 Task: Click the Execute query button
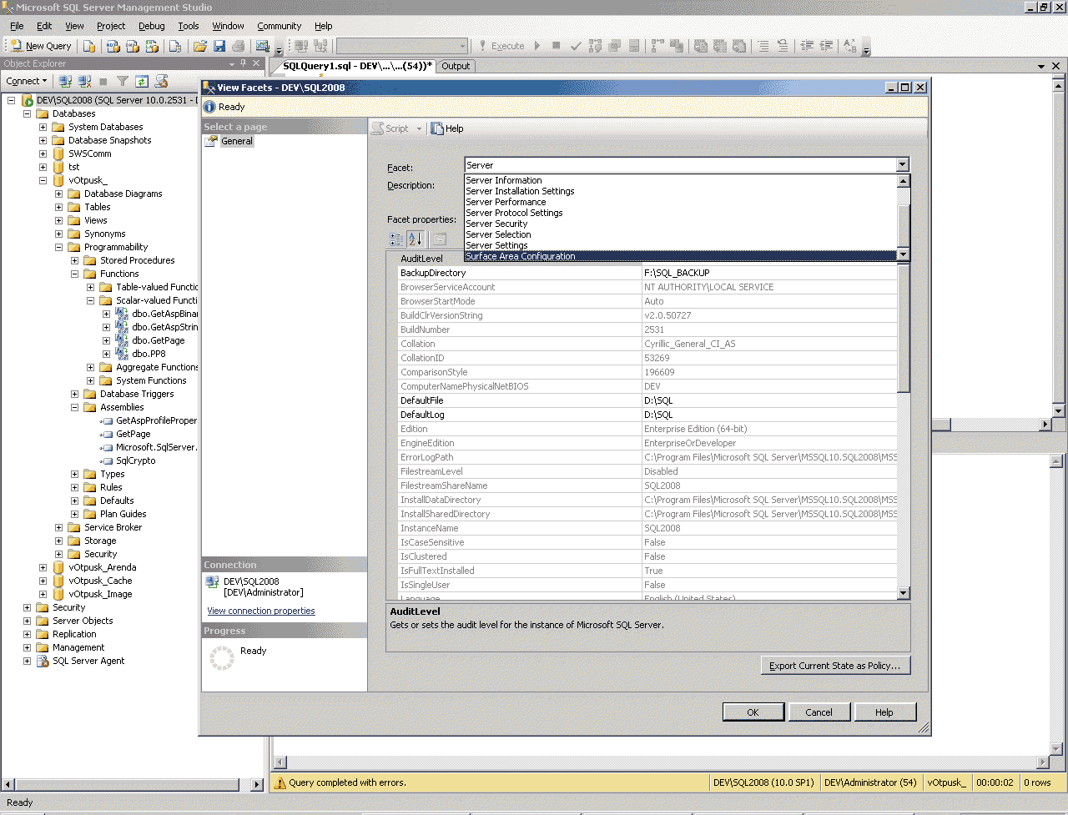(501, 46)
